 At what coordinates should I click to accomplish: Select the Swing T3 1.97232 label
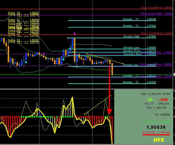point(23,40)
